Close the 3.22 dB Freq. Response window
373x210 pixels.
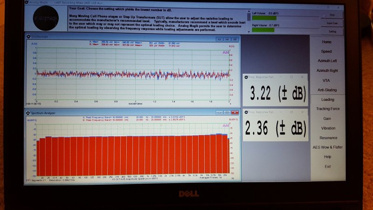click(x=302, y=77)
